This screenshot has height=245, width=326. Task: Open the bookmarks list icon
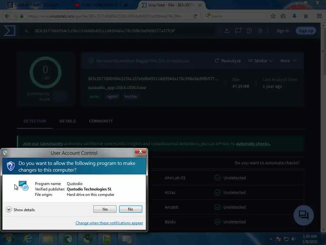coord(283,16)
